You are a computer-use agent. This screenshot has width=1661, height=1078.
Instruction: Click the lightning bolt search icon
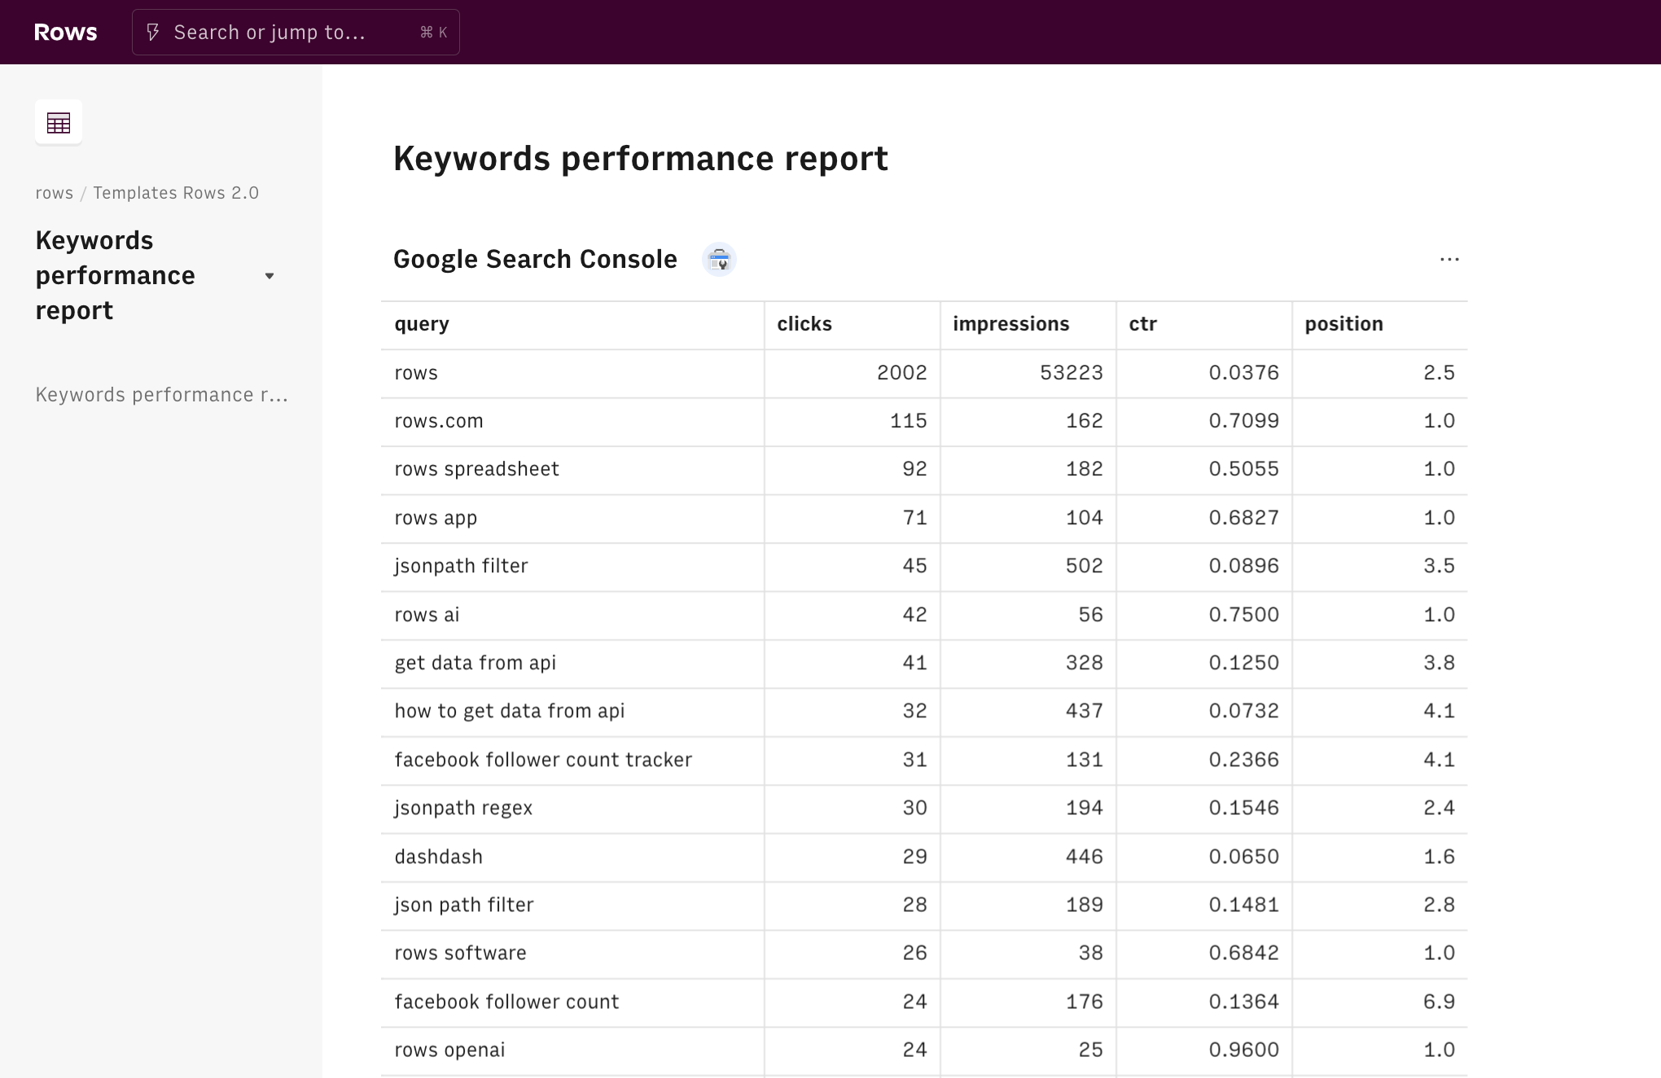click(x=153, y=33)
